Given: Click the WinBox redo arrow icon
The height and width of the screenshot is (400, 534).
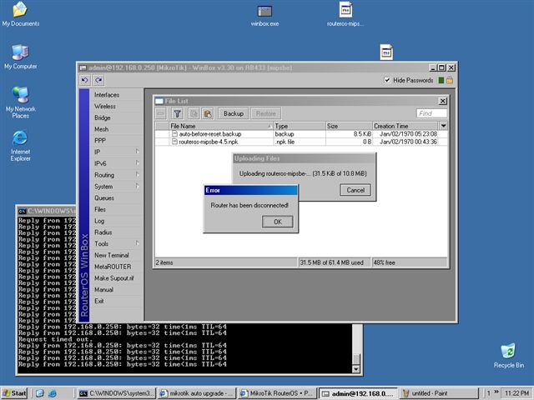Looking at the screenshot, I should tap(98, 80).
